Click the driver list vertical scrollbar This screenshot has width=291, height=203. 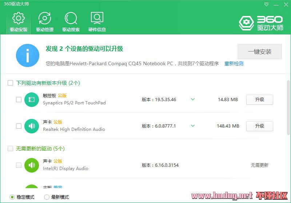pos(288,108)
